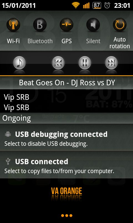Image resolution: width=133 pixels, height=223 pixels.
Task: Tap the Android debug icon
Action: 8,134
